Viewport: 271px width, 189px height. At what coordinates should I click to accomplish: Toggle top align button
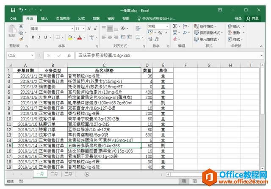coord(104,28)
